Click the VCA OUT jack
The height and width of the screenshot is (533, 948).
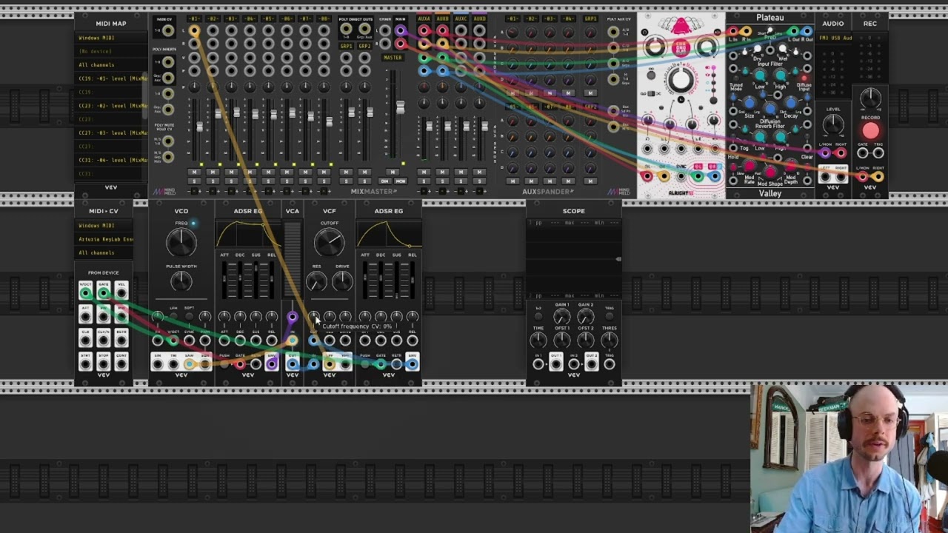click(293, 364)
